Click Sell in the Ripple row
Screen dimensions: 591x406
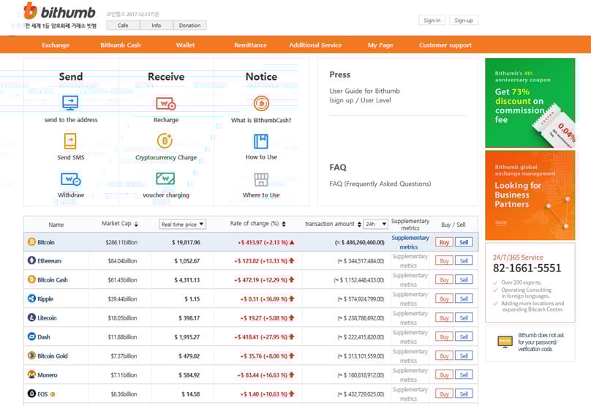[x=464, y=298]
